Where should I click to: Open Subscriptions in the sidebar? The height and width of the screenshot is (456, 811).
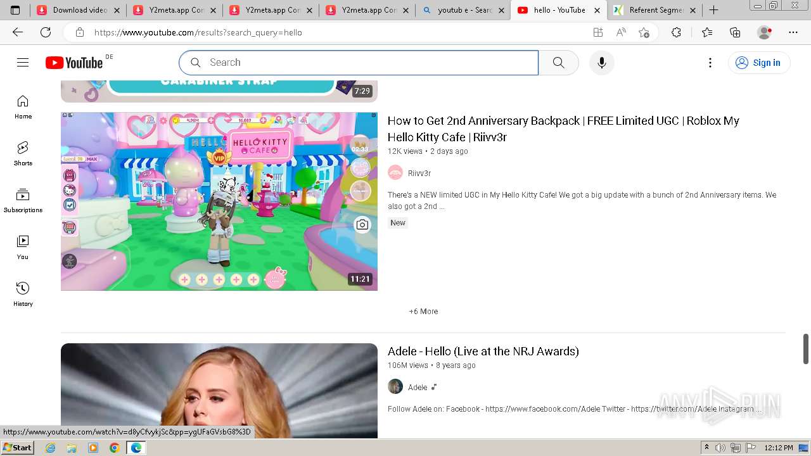[x=23, y=201]
